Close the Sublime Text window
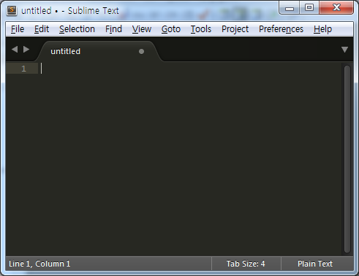 pyautogui.click(x=336, y=8)
